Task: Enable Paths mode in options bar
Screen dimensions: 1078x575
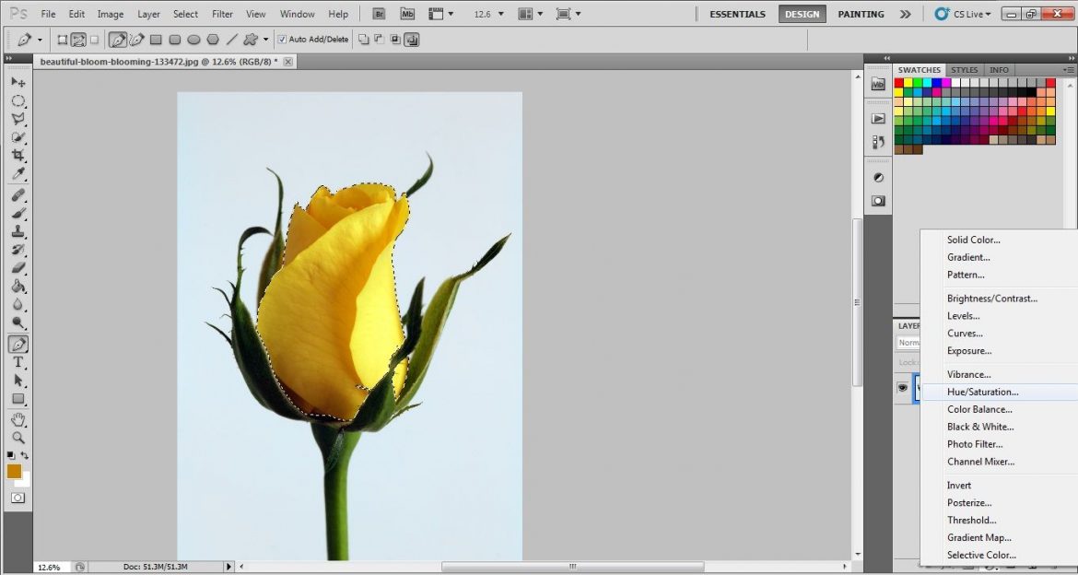Action: point(78,40)
